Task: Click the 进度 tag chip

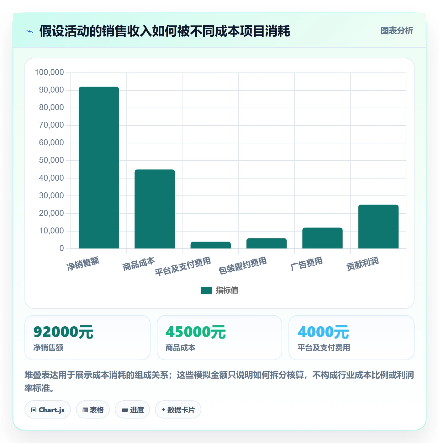Action: click(x=132, y=410)
